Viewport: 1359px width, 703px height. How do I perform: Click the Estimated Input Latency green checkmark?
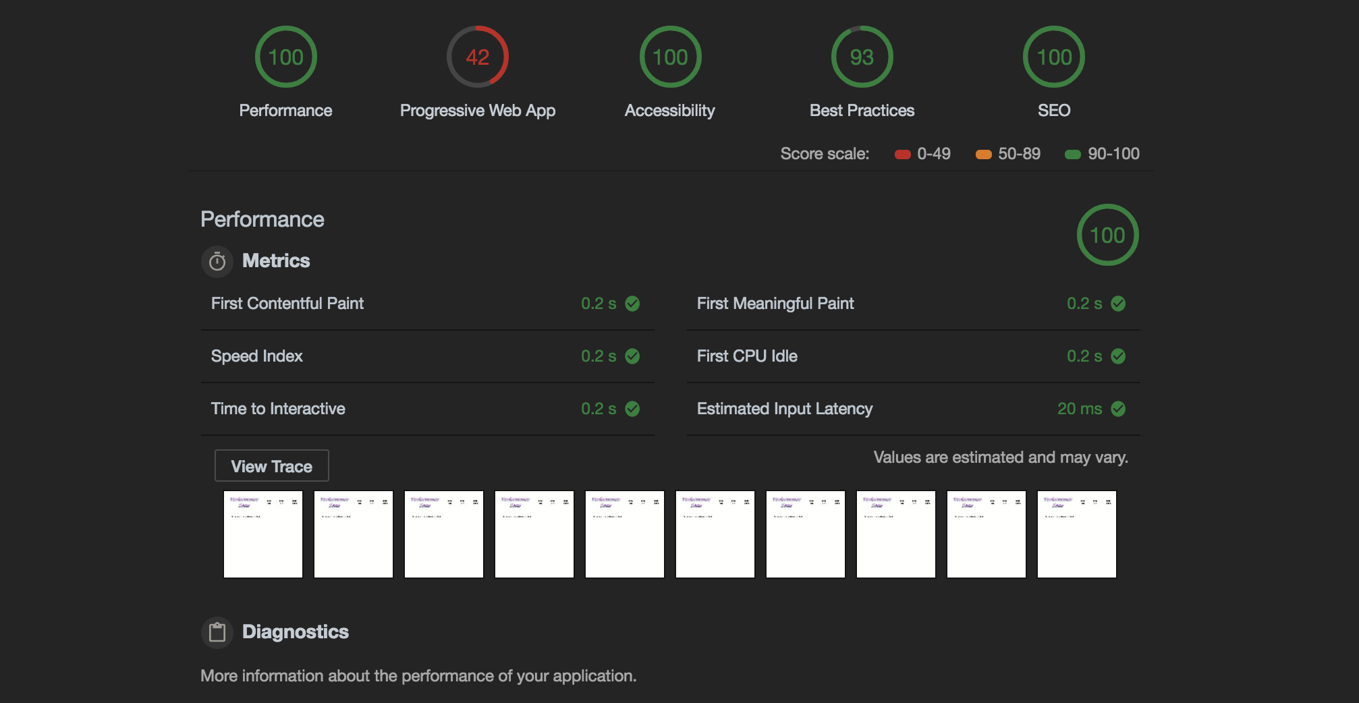point(1118,409)
